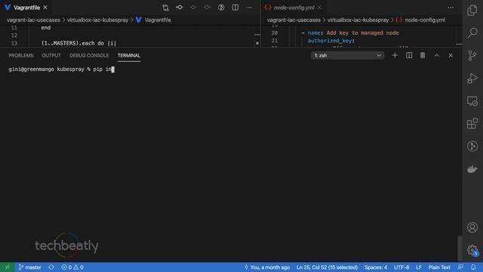
Task: Click 'Add key to managed node' text
Action: (362, 32)
